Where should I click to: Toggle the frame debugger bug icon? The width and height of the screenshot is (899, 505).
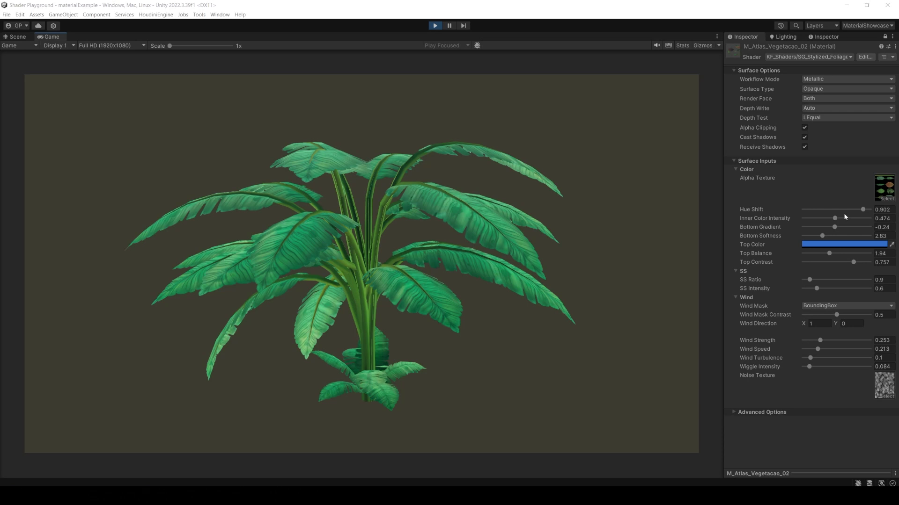(x=477, y=45)
